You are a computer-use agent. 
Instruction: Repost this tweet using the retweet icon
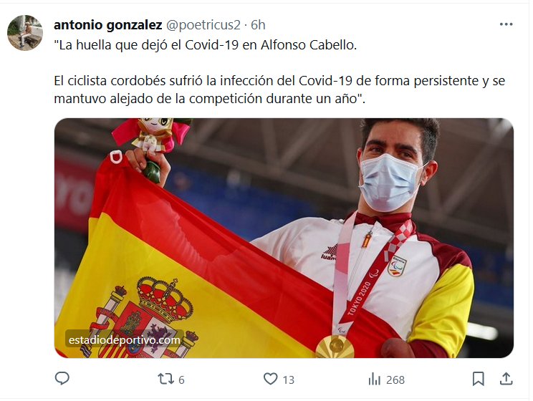click(165, 379)
